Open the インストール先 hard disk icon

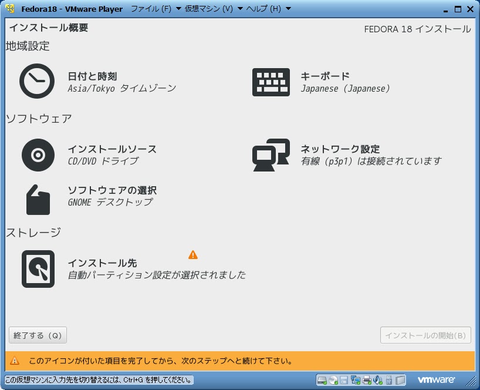point(38,269)
